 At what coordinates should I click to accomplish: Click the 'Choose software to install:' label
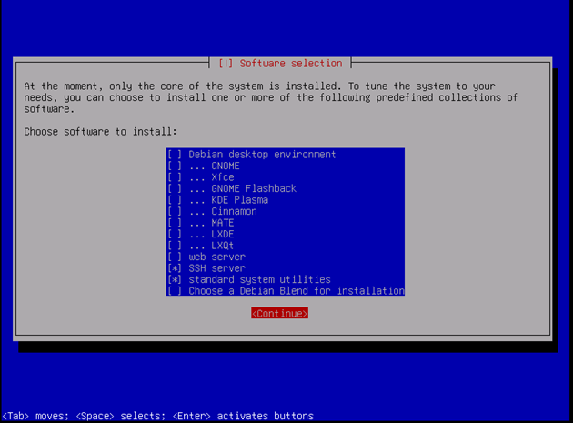coord(101,132)
